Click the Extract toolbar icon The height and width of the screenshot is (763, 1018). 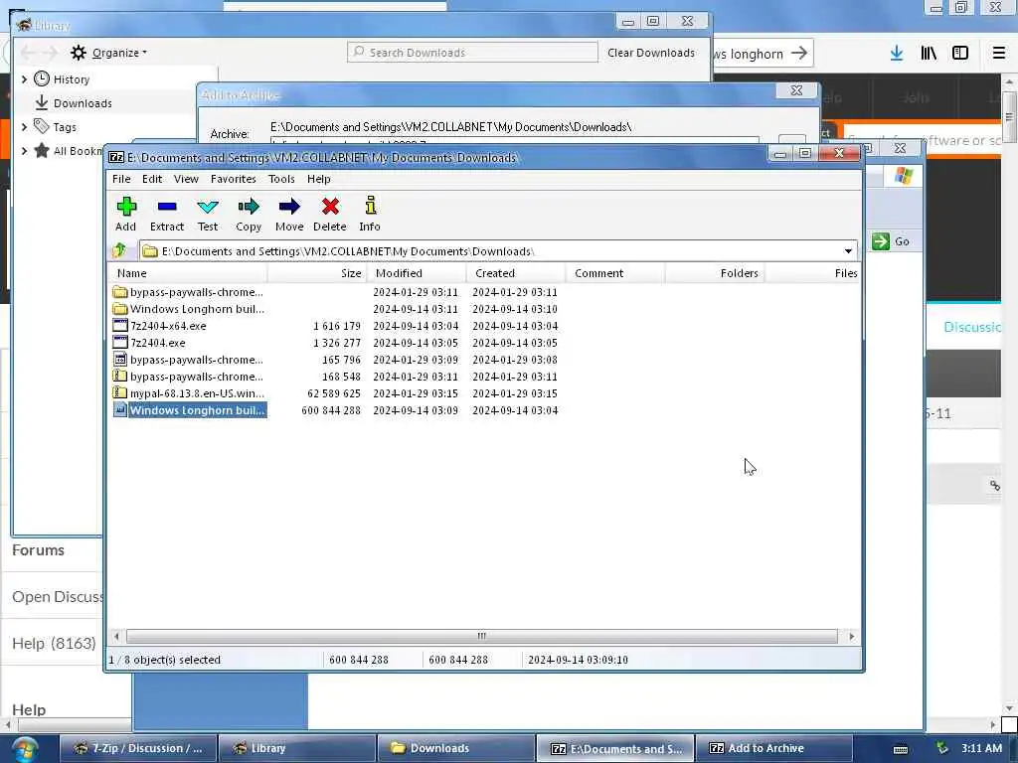click(167, 214)
